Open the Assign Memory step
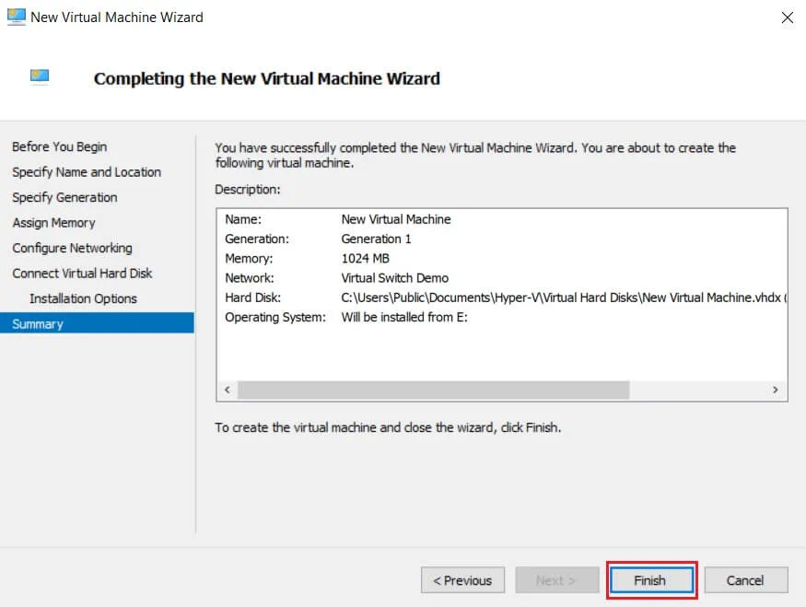Viewport: 806px width, 607px height. (53, 223)
